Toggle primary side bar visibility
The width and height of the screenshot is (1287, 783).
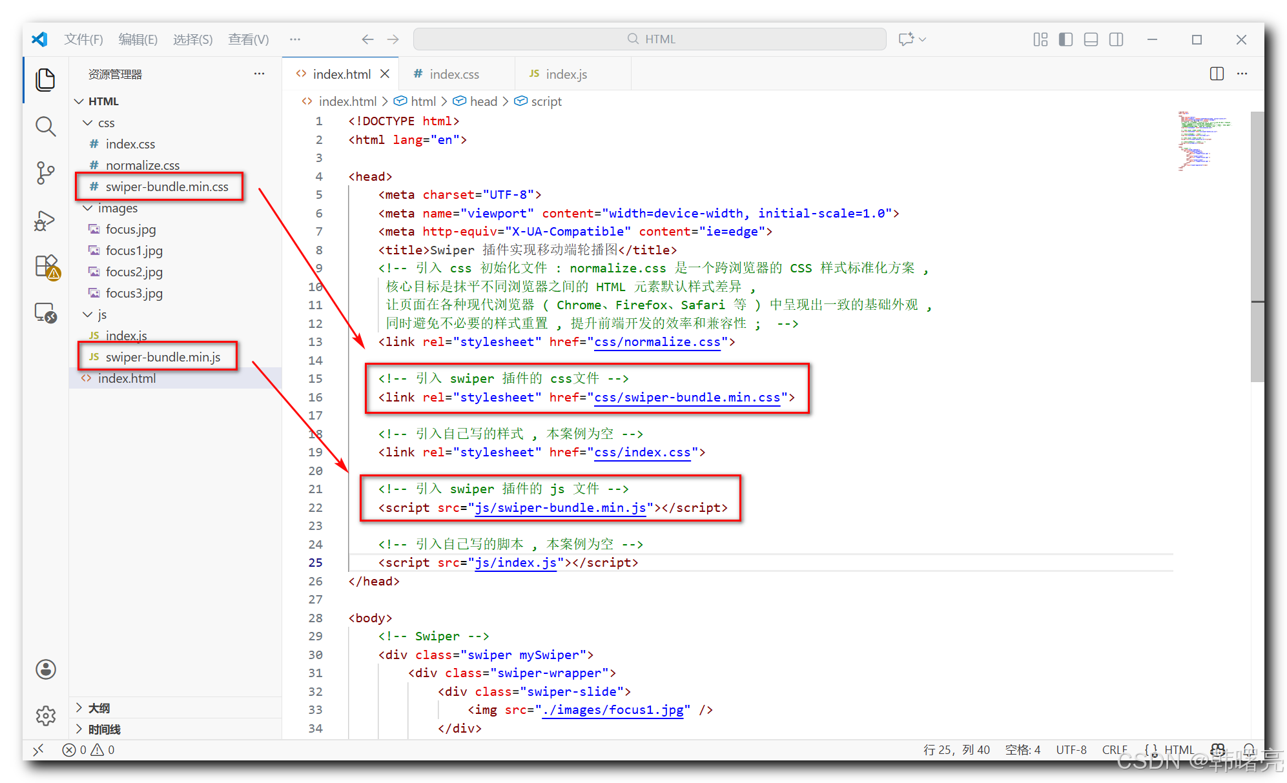(x=1066, y=39)
